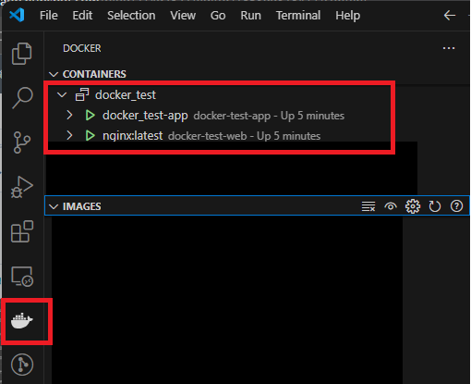Collapse the IMAGES section
The image size is (471, 384).
coord(54,206)
